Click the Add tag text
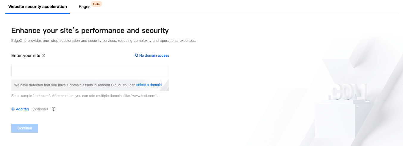 tap(22, 109)
